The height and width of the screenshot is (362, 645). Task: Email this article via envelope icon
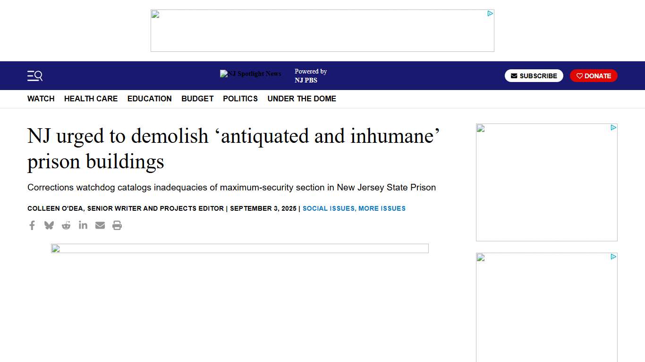click(100, 225)
